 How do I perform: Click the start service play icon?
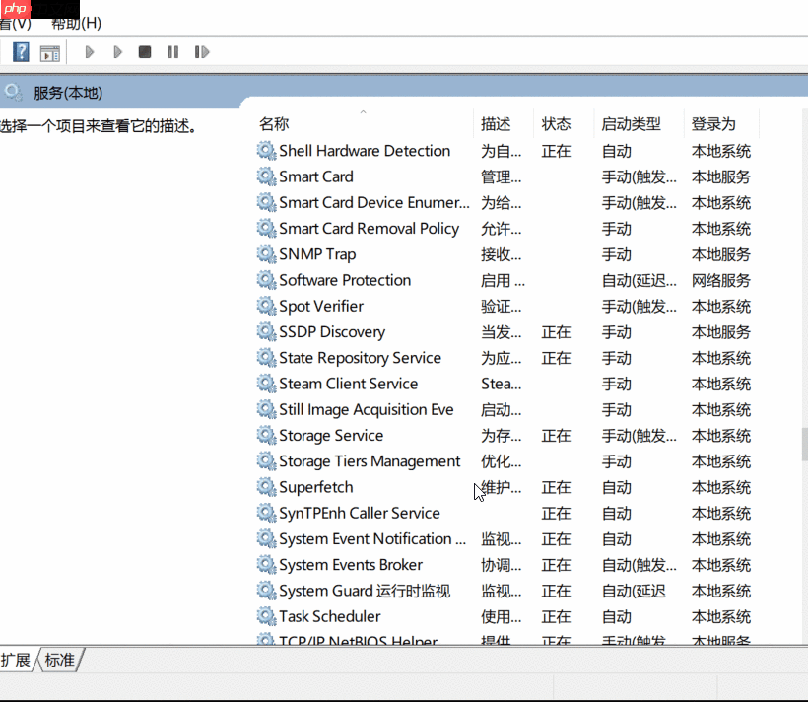[88, 51]
